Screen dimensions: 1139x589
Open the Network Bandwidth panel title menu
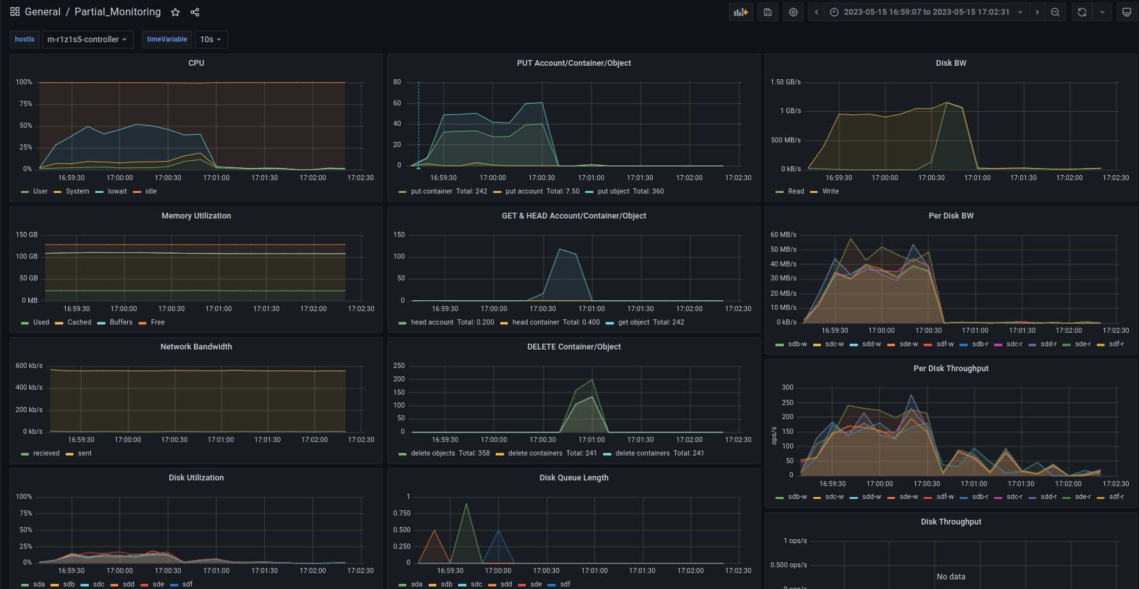196,347
